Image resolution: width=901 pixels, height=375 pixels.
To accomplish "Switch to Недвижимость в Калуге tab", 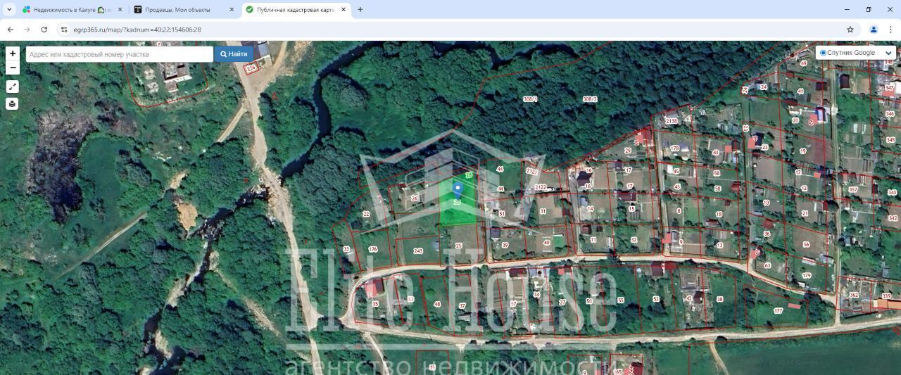I will tap(67, 10).
